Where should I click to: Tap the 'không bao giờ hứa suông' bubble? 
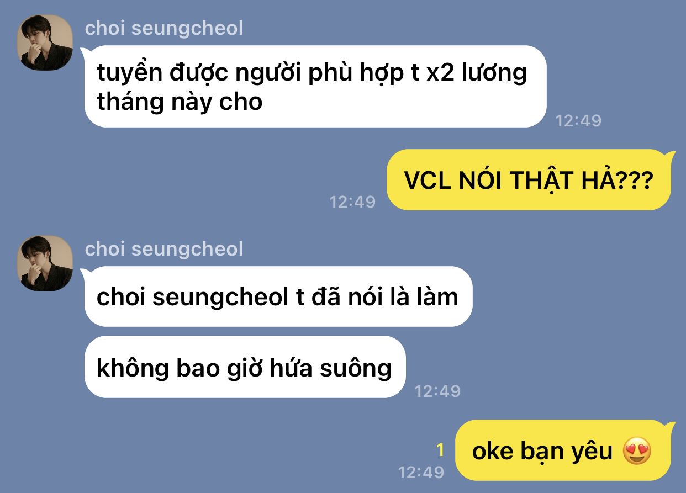245,367
